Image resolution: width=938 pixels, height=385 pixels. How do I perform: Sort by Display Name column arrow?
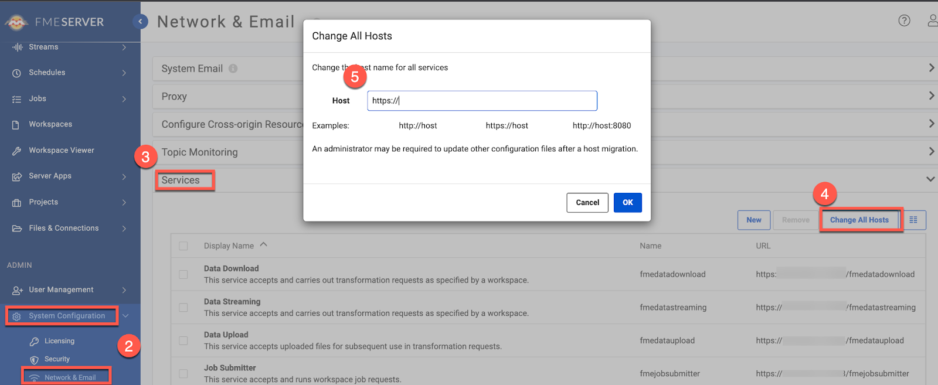[x=264, y=245]
